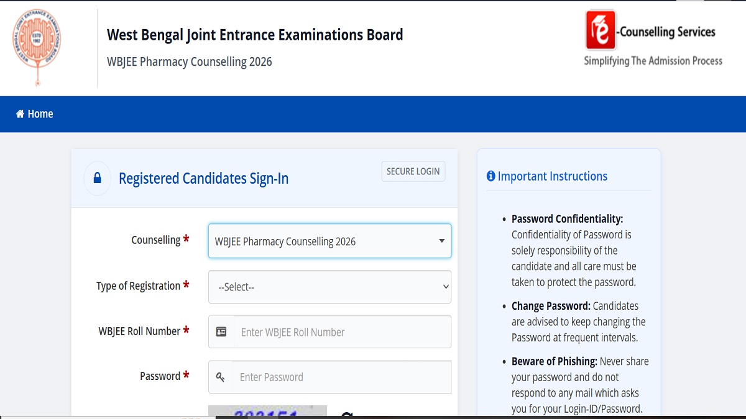This screenshot has height=419, width=746.
Task: Click the SECURE LOGIN badge
Action: pos(413,171)
